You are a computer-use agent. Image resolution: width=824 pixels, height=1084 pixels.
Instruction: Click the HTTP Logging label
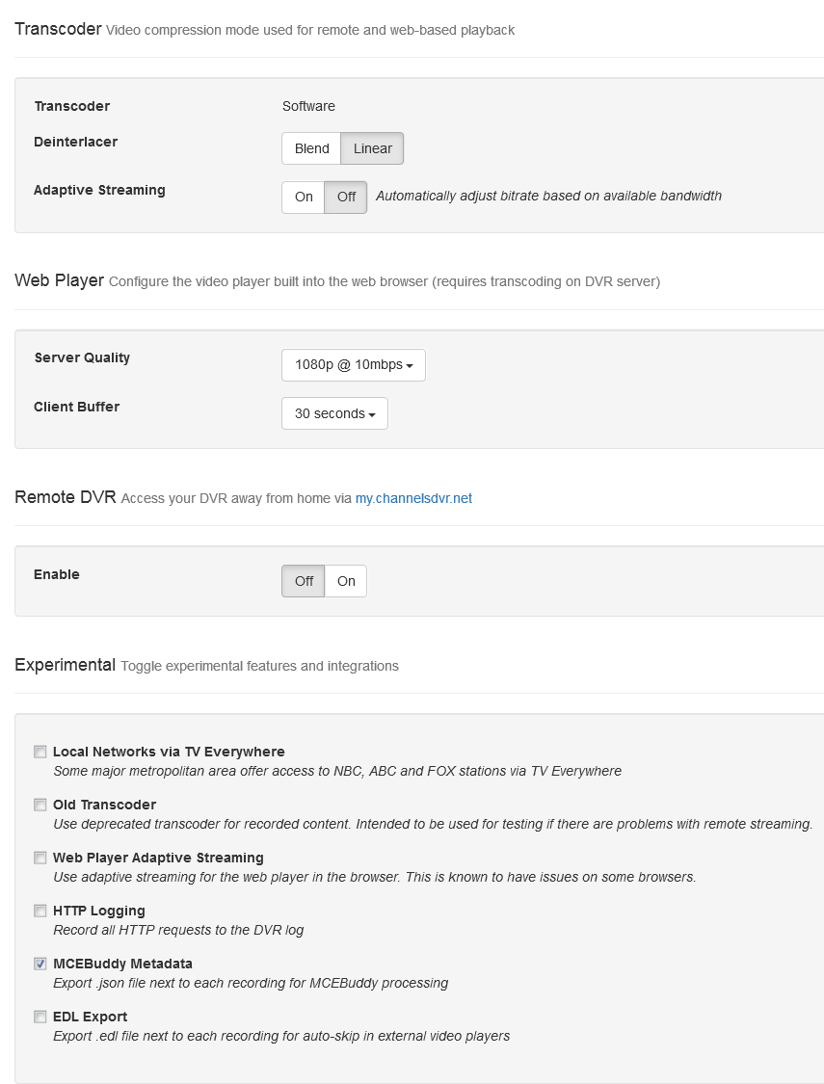99,911
